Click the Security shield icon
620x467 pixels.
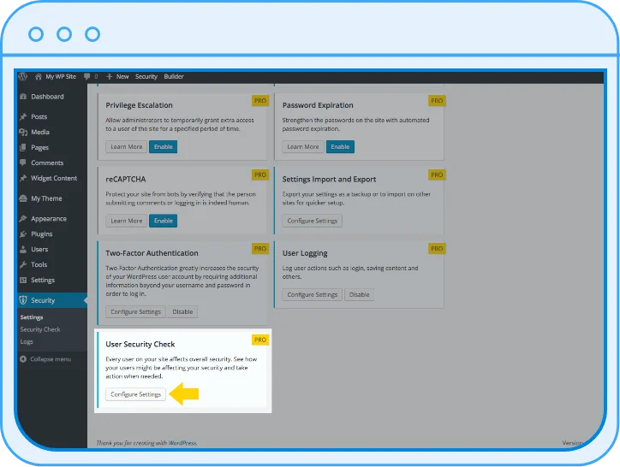point(23,300)
